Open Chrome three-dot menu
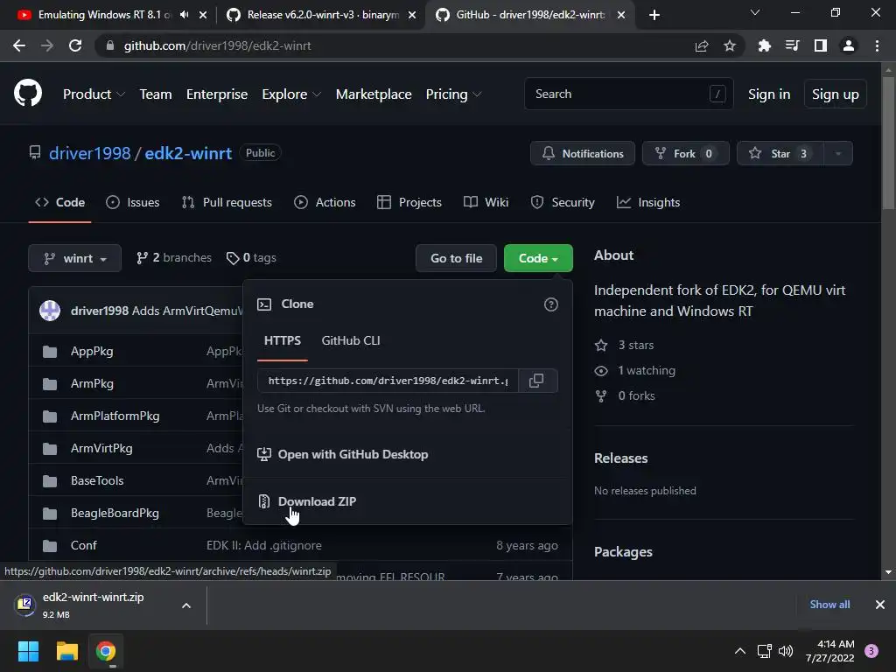 pyautogui.click(x=877, y=45)
